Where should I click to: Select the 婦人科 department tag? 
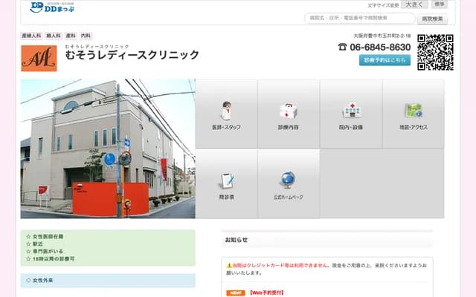tap(54, 36)
